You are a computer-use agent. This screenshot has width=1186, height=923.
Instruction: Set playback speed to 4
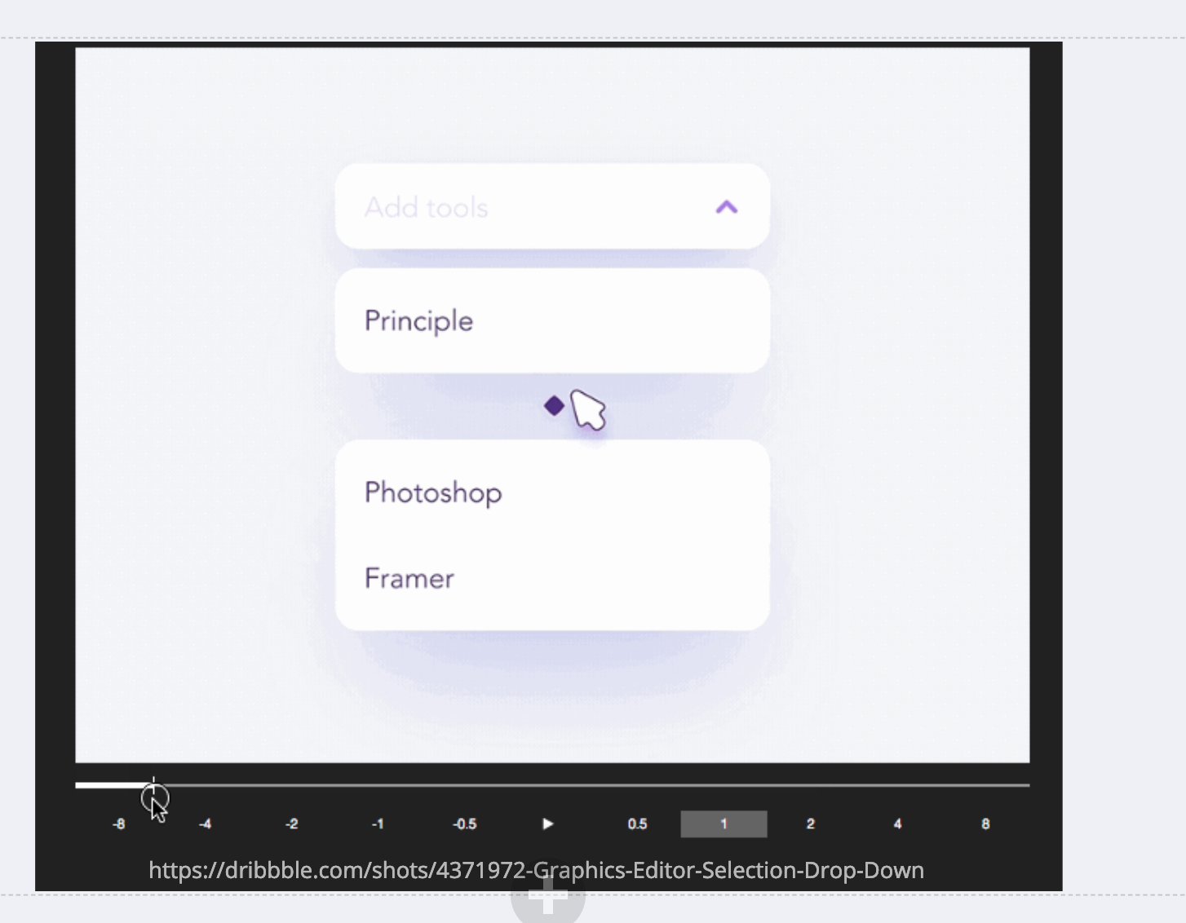click(x=897, y=824)
